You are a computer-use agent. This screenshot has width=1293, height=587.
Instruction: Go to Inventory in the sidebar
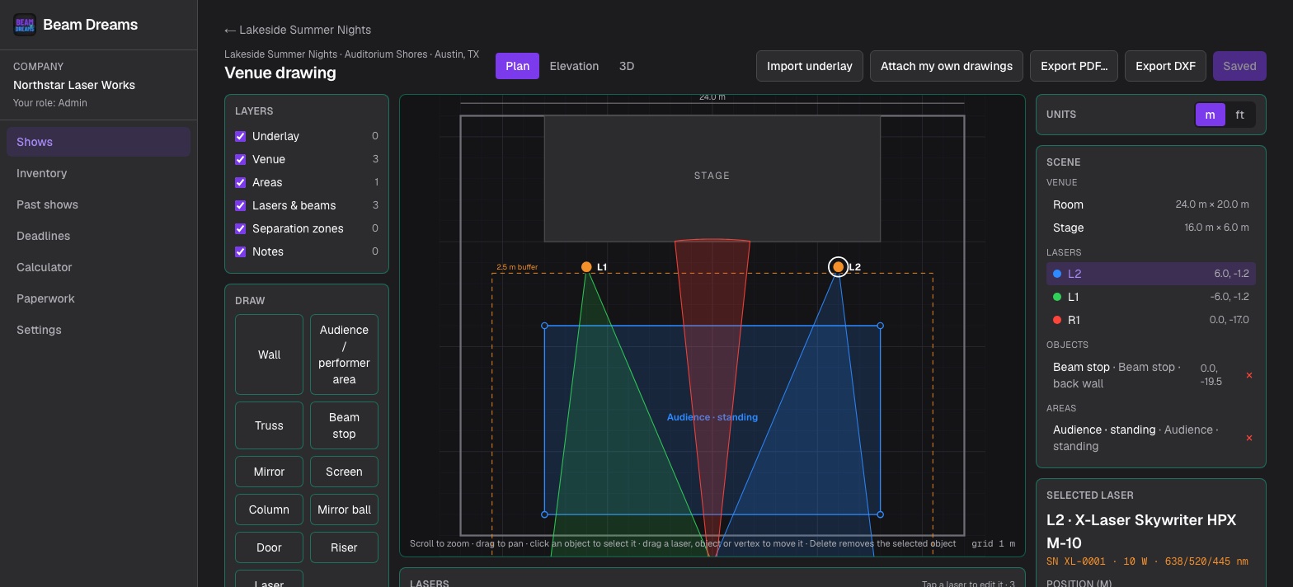click(x=98, y=173)
